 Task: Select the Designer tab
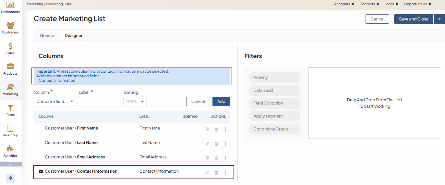click(74, 36)
